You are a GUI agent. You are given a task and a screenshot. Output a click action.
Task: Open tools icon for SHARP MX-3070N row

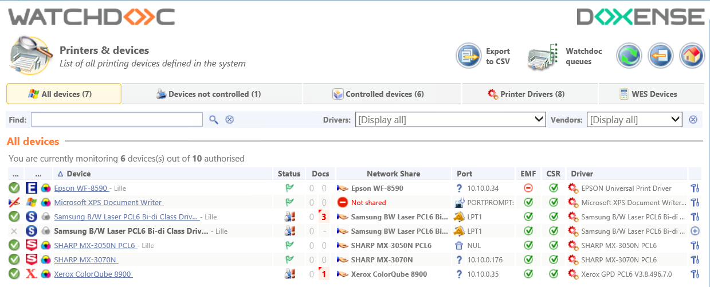(695, 260)
